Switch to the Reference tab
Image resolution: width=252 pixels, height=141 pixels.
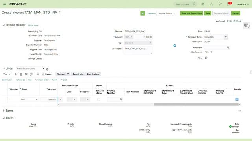pos(20,80)
